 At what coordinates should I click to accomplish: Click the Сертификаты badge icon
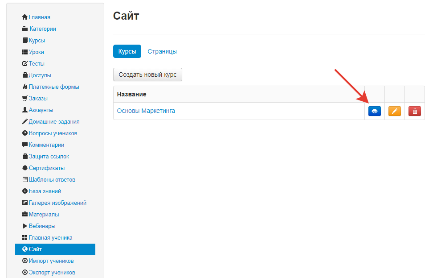[x=25, y=168]
